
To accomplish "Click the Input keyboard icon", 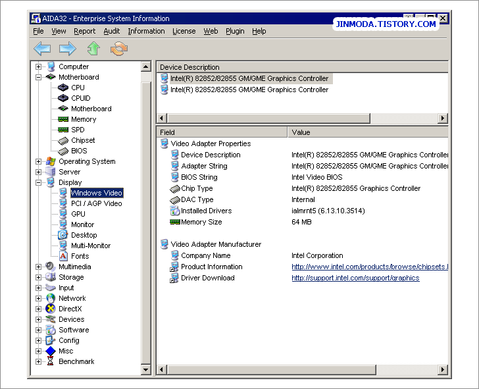I will click(x=51, y=288).
